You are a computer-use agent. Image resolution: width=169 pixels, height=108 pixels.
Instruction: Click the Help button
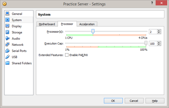tap(155, 101)
